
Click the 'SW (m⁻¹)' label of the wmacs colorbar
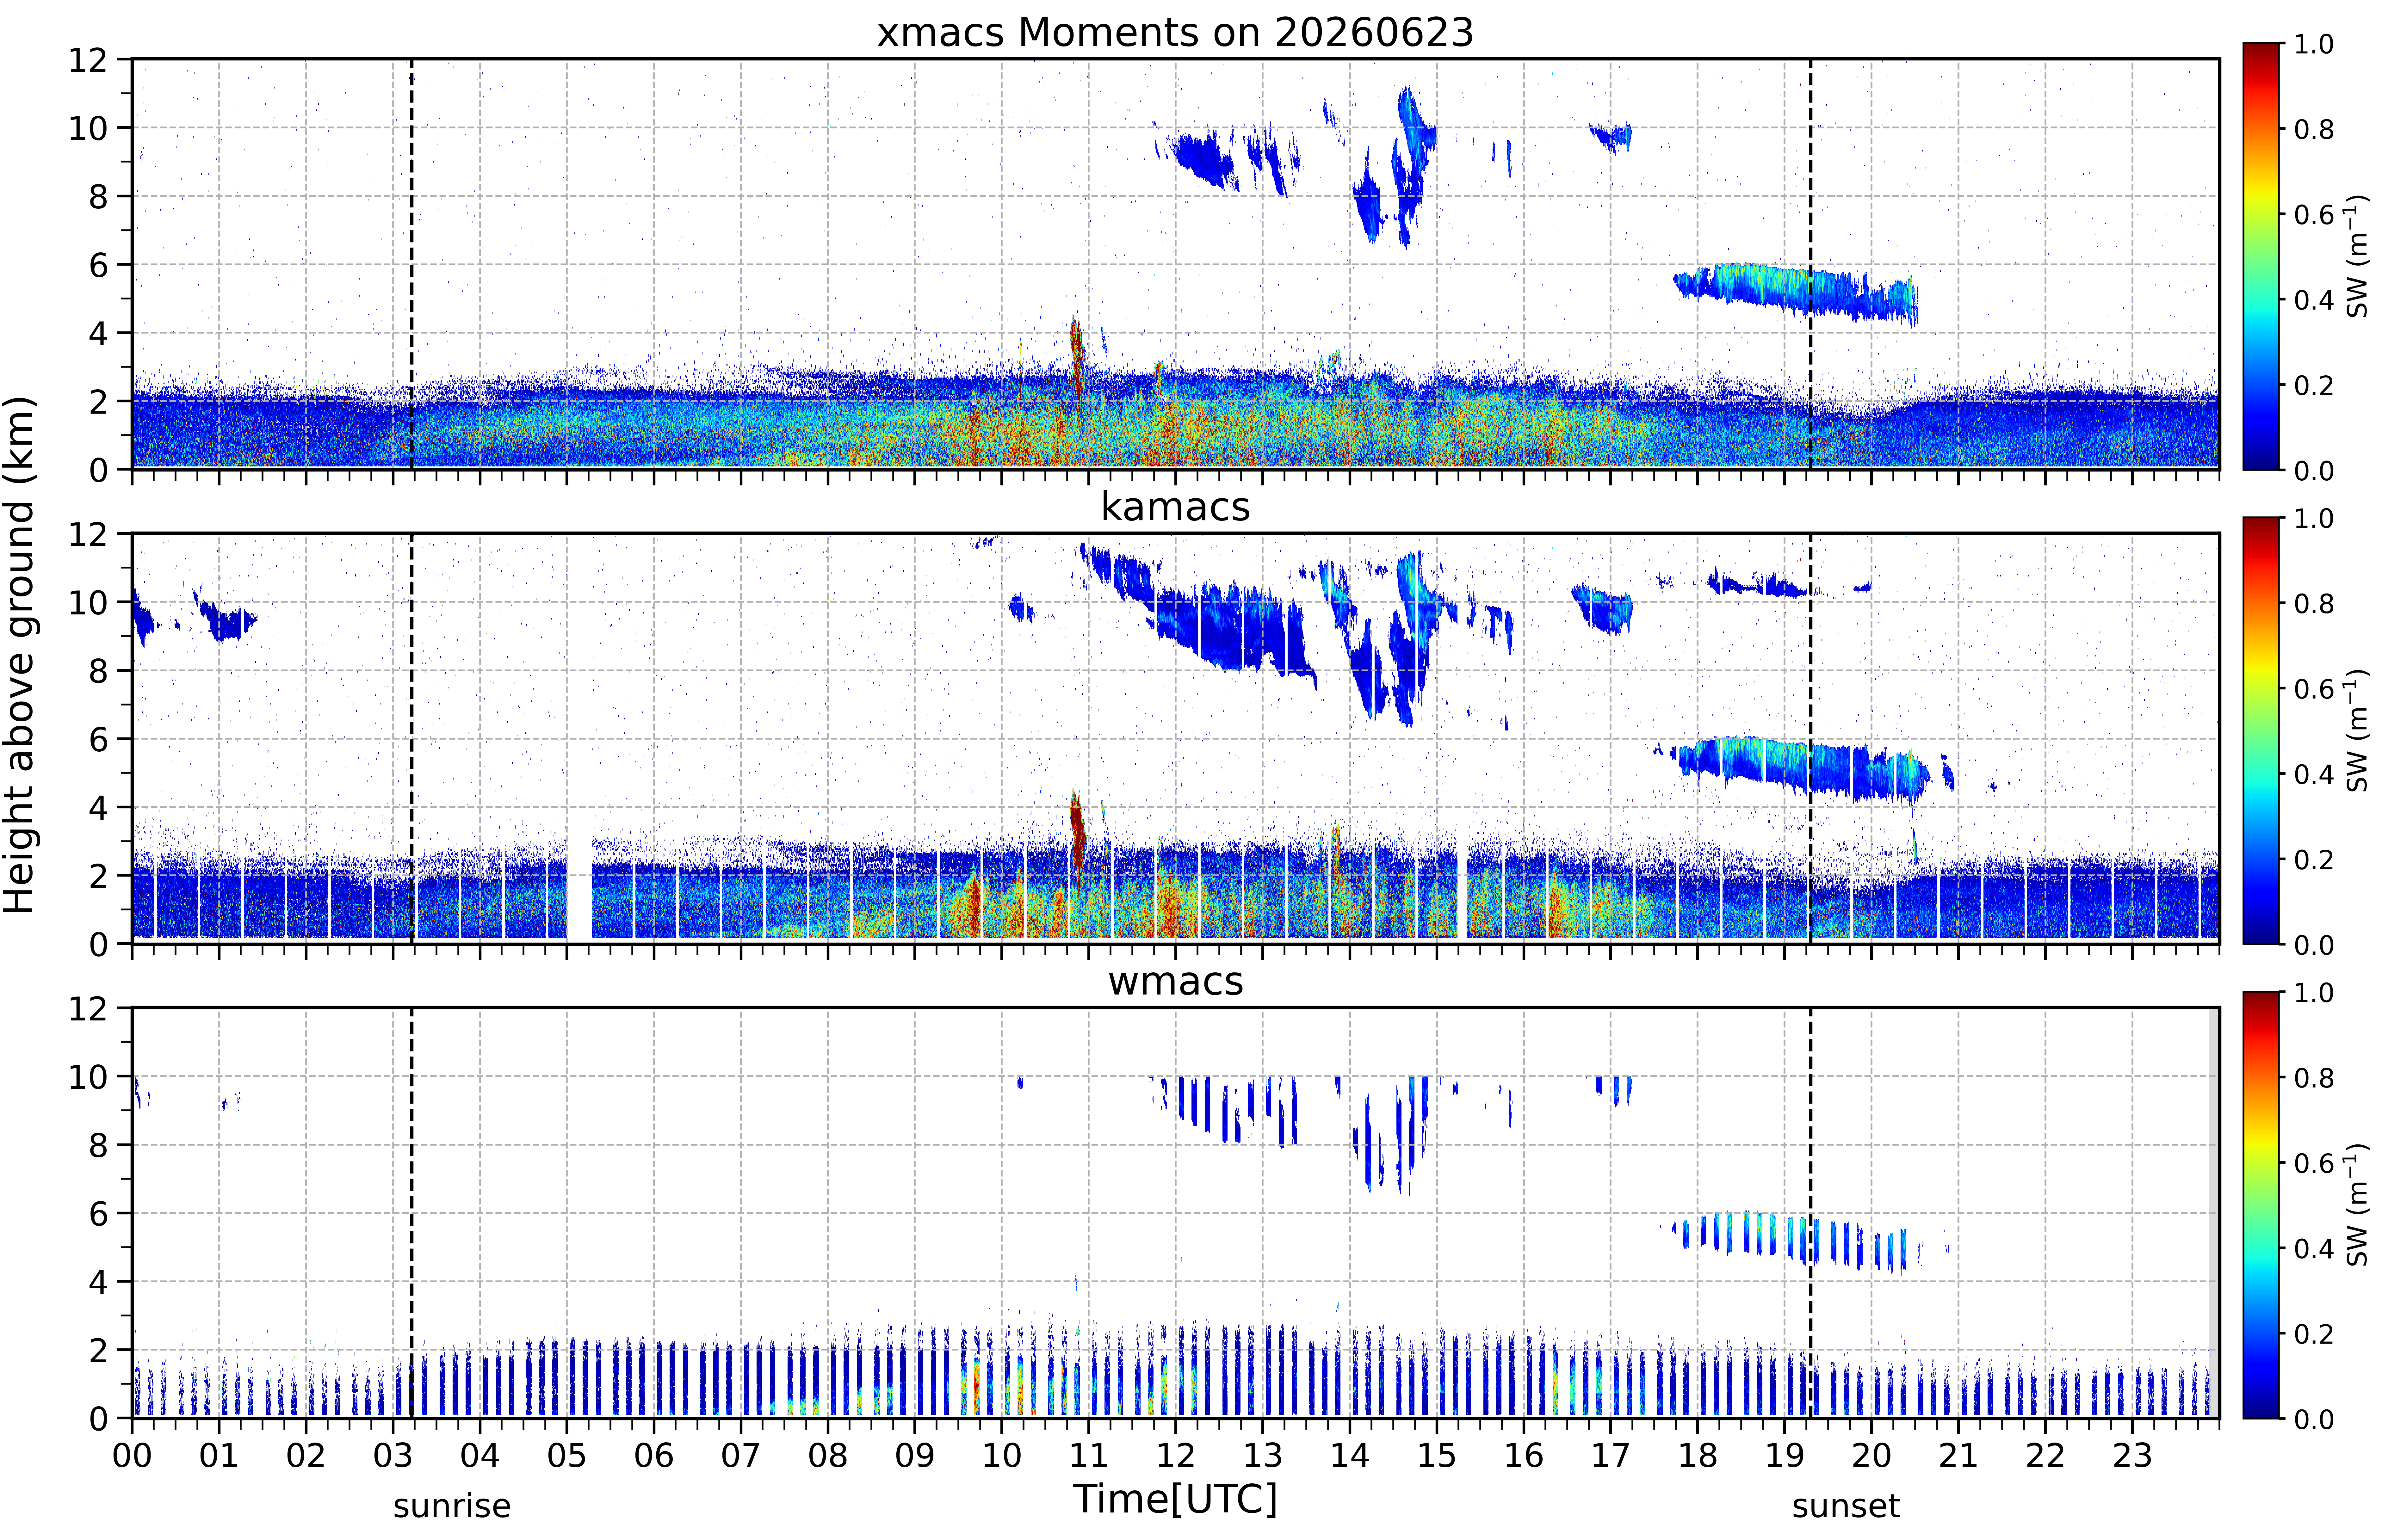pos(2358,1205)
